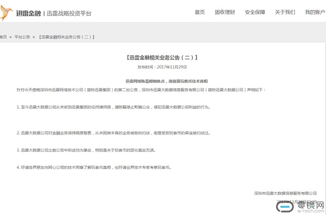The height and width of the screenshot is (215, 326).
Task: Open the 首页 navigation menu item
Action: (200, 12)
